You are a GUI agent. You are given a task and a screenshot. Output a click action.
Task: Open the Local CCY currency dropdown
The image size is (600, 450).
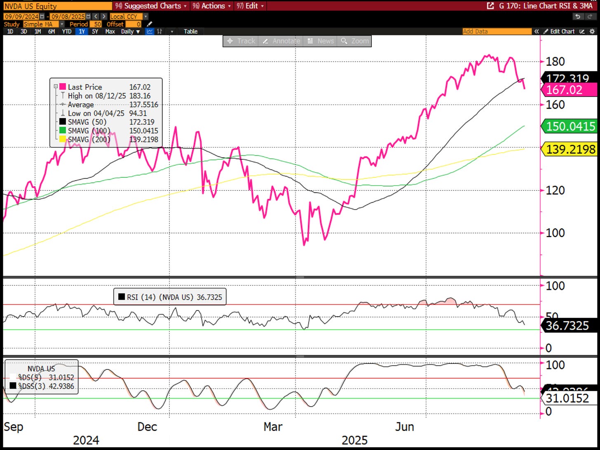click(x=145, y=16)
